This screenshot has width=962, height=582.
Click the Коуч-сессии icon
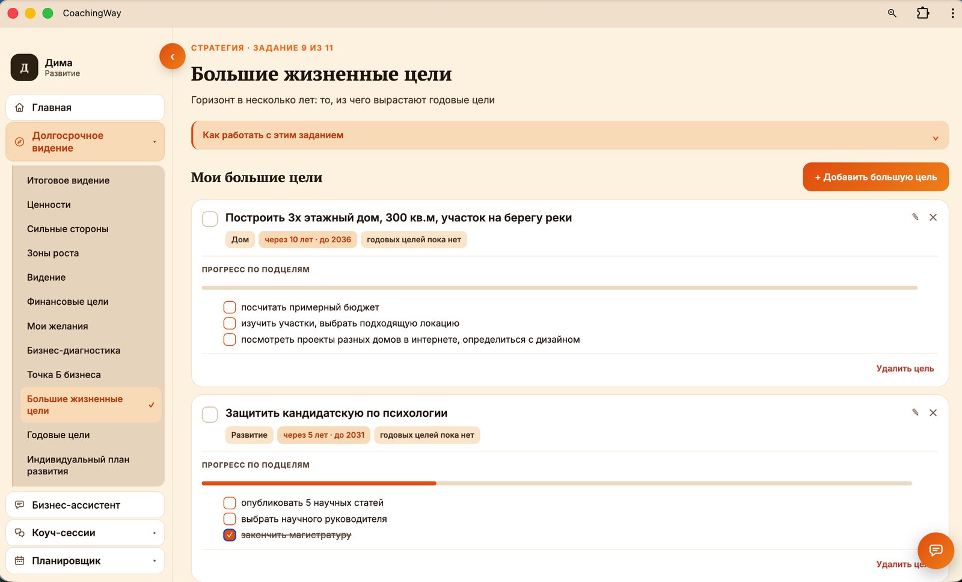pyautogui.click(x=20, y=533)
